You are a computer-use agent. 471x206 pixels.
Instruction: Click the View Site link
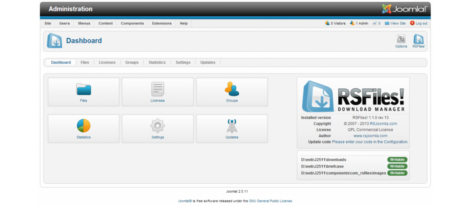tap(395, 23)
